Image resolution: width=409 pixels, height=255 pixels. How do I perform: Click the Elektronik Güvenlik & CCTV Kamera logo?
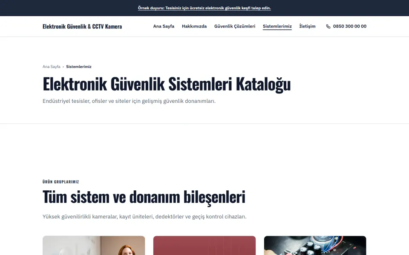[x=82, y=26]
